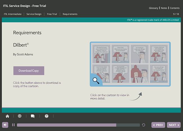183x131 pixels.
Task: Click the magnifying glass zoom icon
Action: coord(96,81)
